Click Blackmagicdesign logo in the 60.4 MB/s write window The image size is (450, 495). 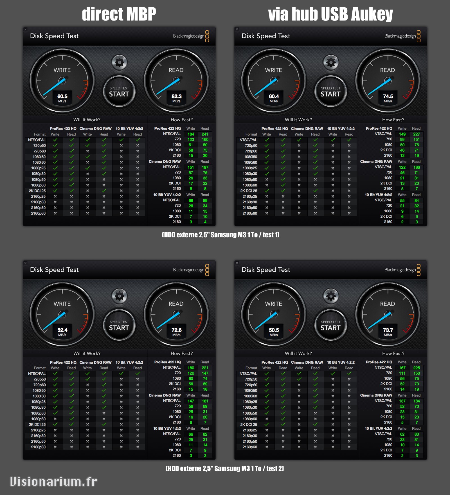(x=402, y=36)
